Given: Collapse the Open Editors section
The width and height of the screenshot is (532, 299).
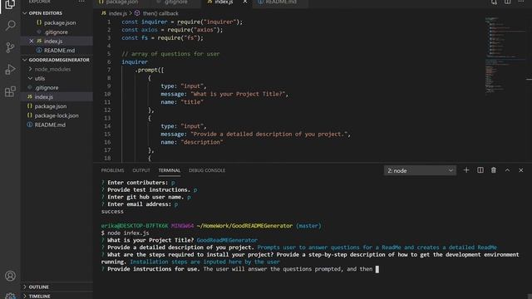Looking at the screenshot, I should (25, 13).
